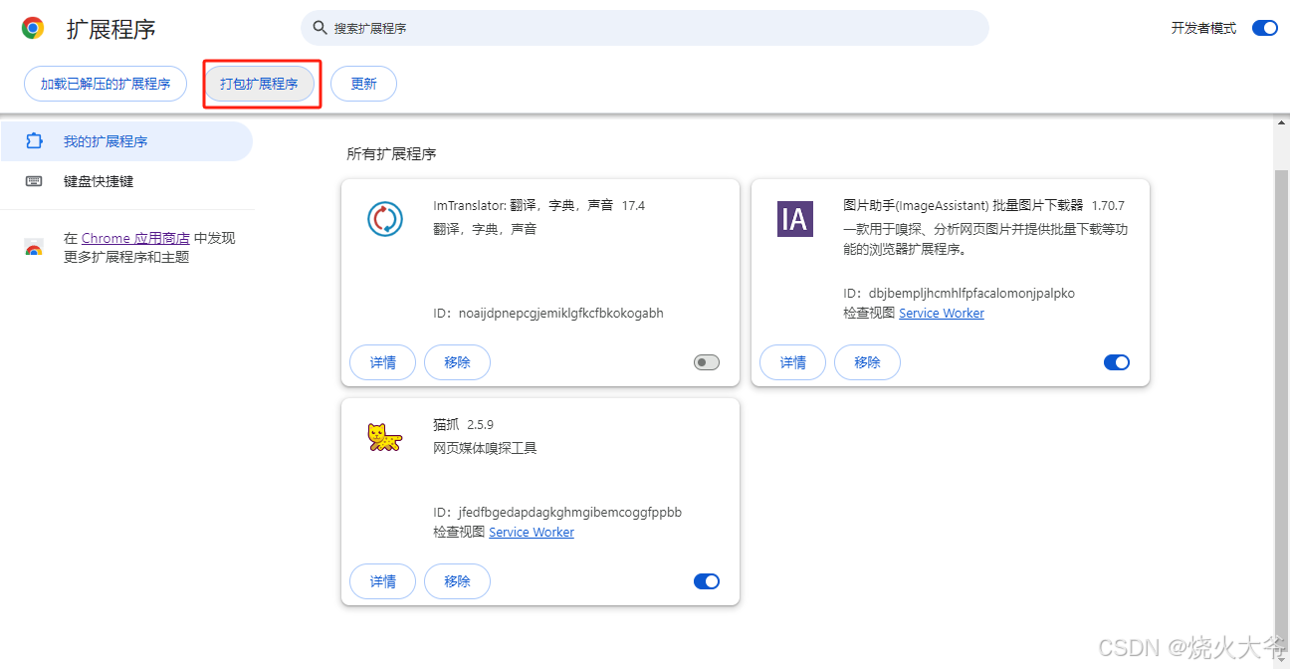Click 移除 for 图片助手

[x=867, y=362]
